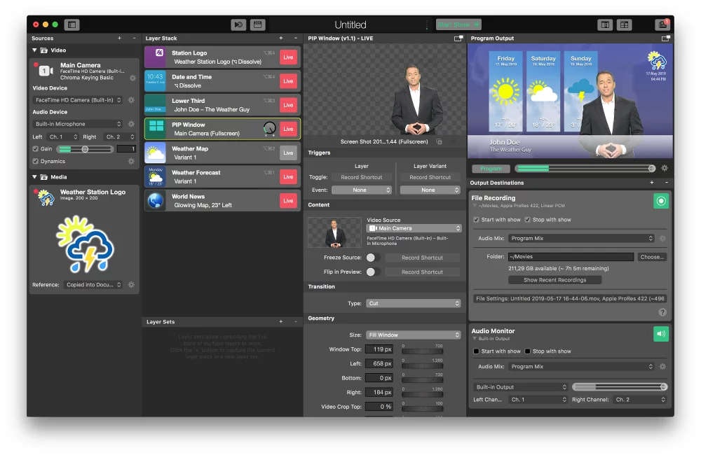The width and height of the screenshot is (701, 455).
Task: Add a layer set with Layer Sets plus
Action: (x=281, y=321)
